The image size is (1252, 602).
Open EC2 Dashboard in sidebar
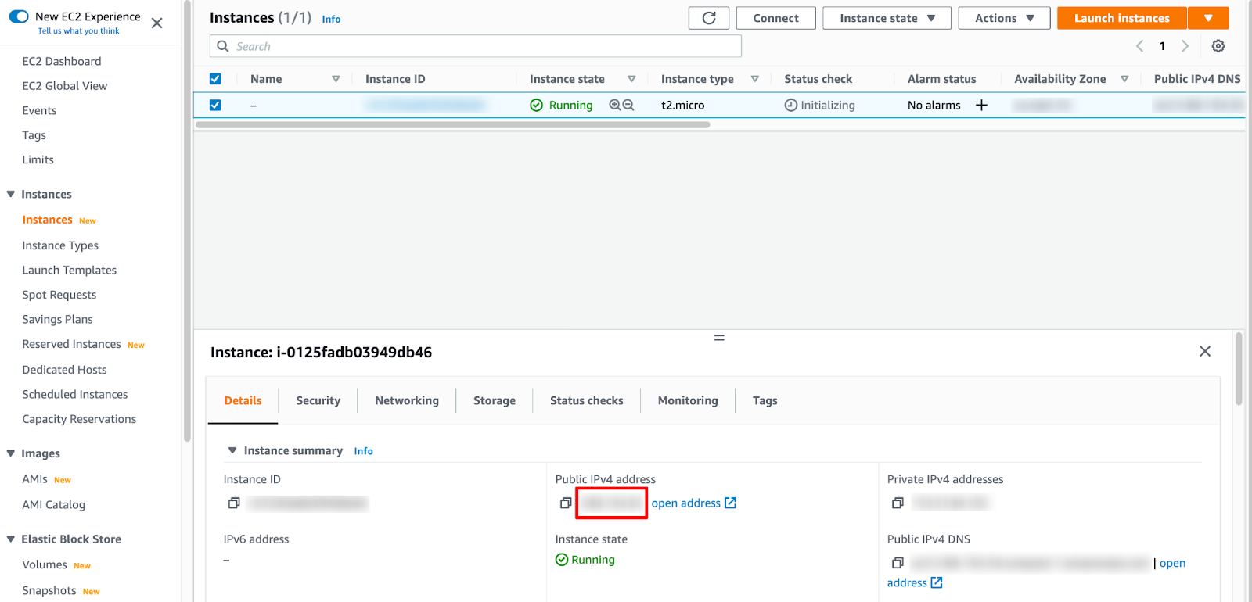coord(62,61)
